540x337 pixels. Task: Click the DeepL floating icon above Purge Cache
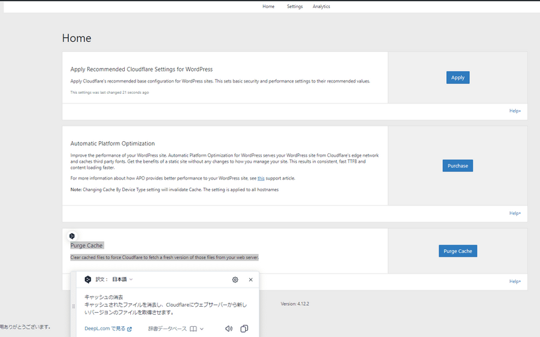coord(72,236)
